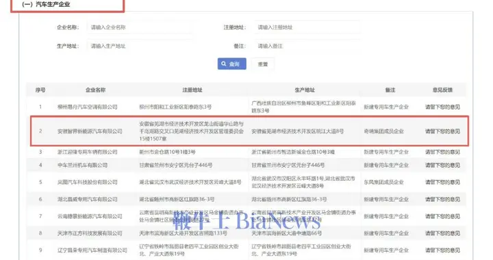This screenshot has height=260, width=493.
Task: Click registered address 甘肃省兰州市安宁区元台子446号
Action: pos(176,165)
